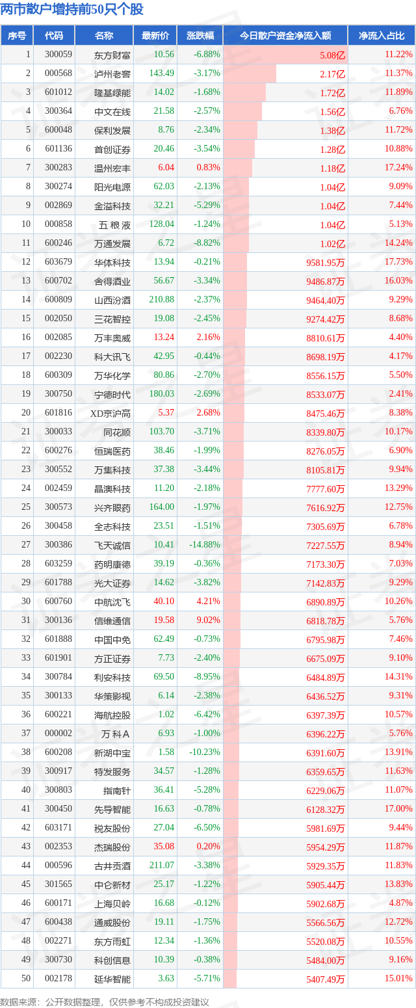The height and width of the screenshot is (1008, 416).
Task: Select stock name 全志科技
Action: click(112, 526)
